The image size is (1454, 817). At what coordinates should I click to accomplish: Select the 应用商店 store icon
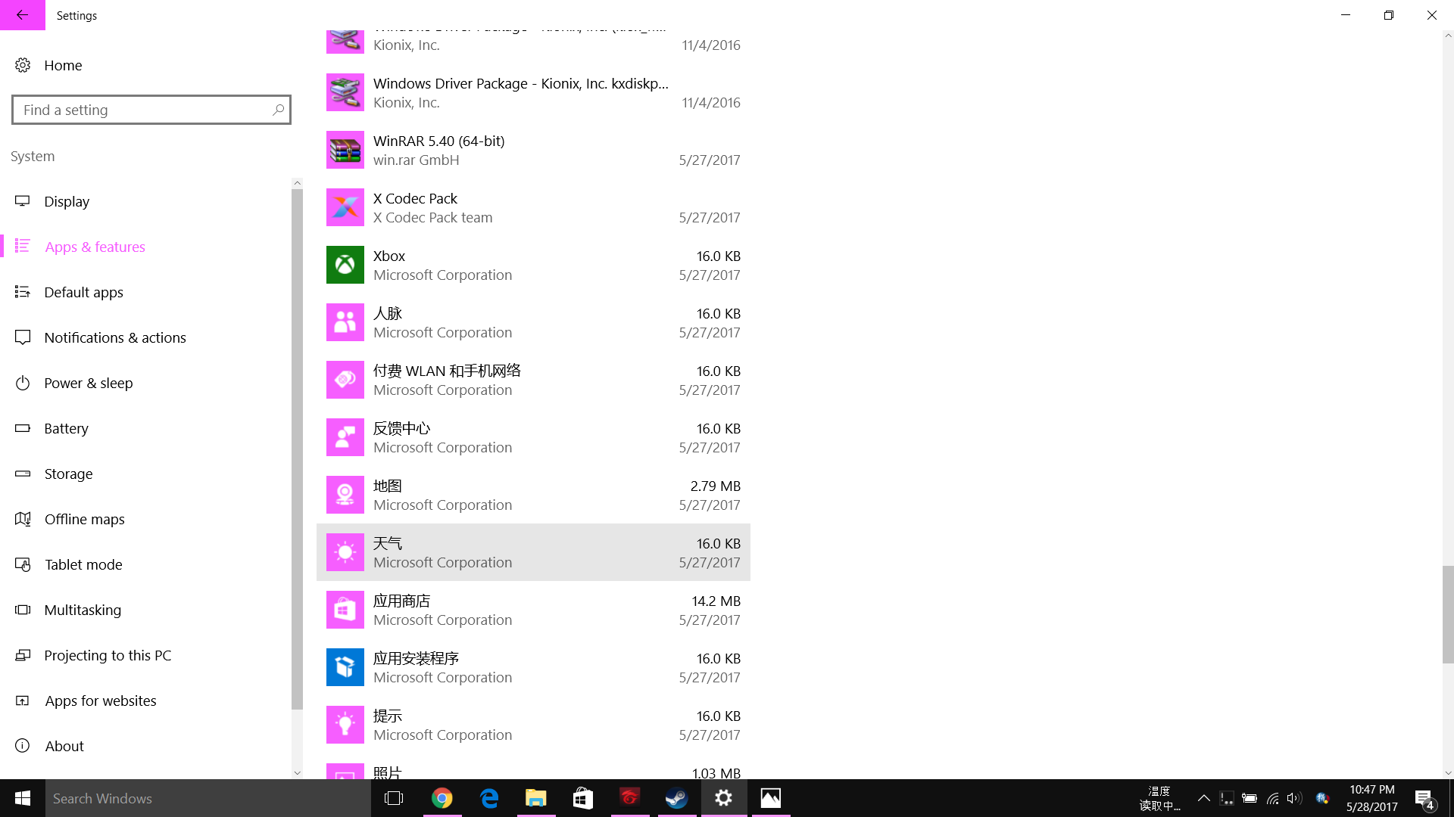pos(345,610)
